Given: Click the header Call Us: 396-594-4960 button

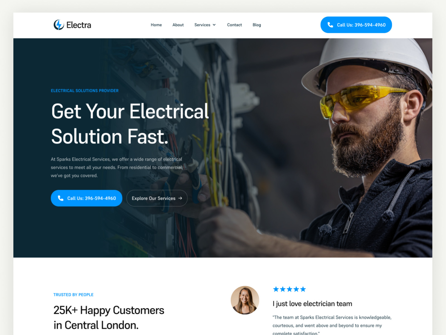Looking at the screenshot, I should click(x=356, y=25).
